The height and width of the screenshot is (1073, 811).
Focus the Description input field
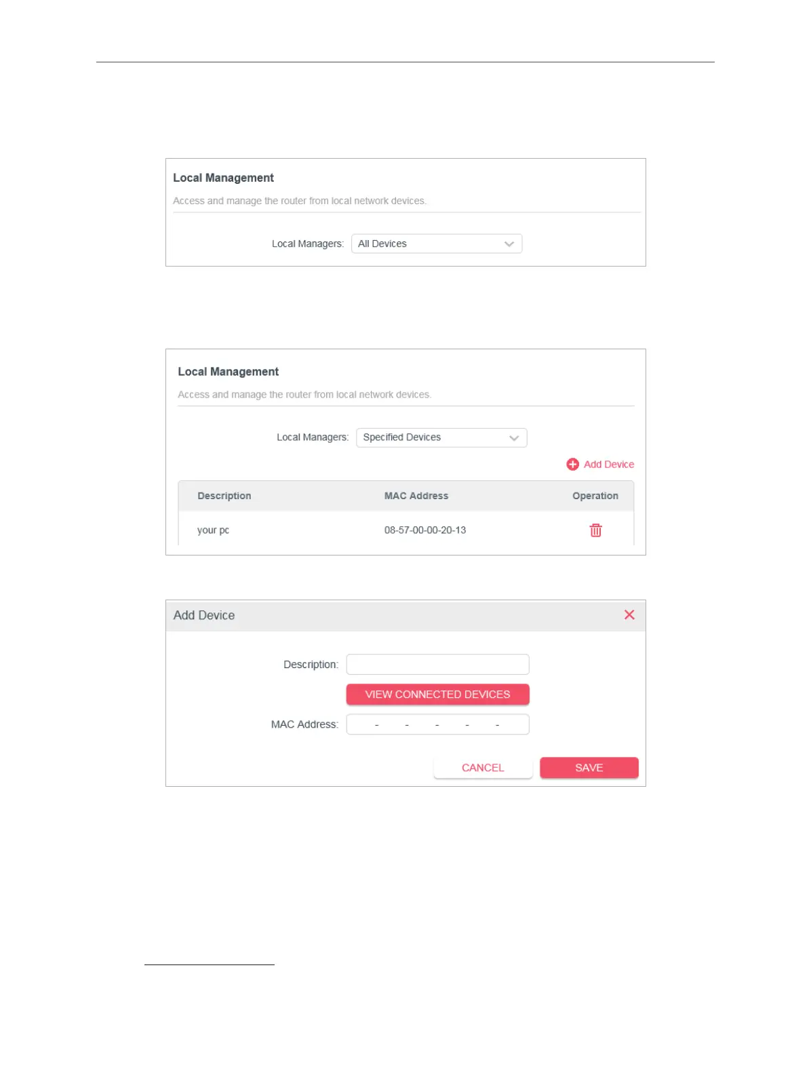[437, 665]
